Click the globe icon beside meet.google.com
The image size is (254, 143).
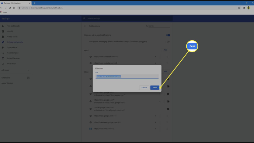click(x=90, y=116)
